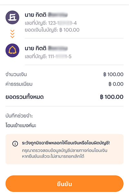
Task: Click the ฿ 0.00 fee value
Action: [116, 84]
